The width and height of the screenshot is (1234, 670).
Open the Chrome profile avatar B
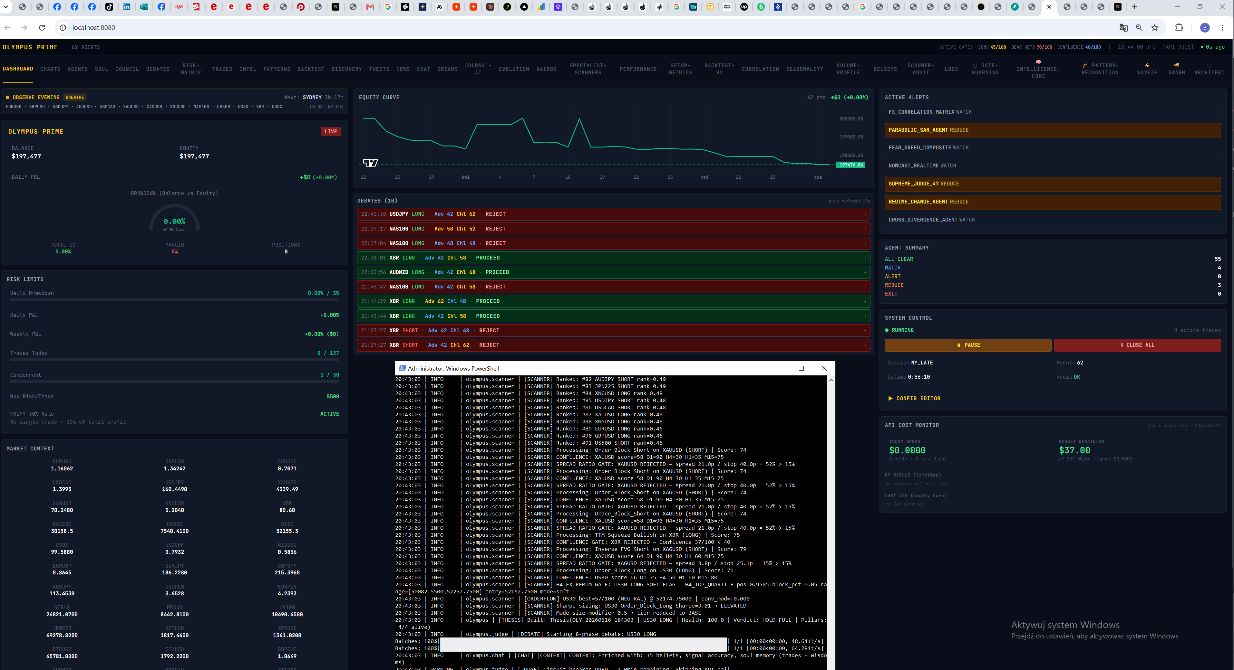point(1205,28)
